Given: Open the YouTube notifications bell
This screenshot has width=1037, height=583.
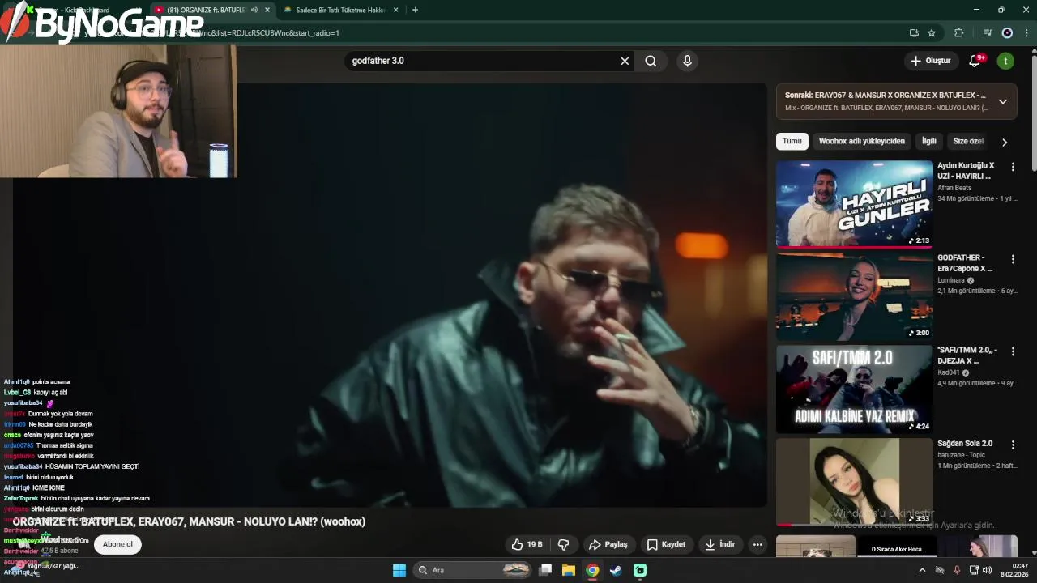Looking at the screenshot, I should click(x=975, y=61).
